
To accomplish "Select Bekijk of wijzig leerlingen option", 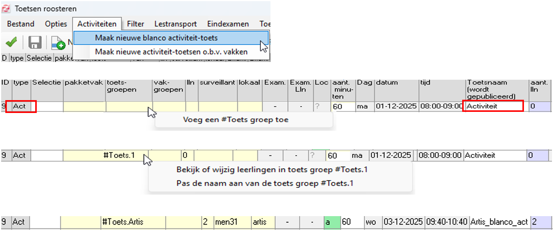I will [x=272, y=170].
